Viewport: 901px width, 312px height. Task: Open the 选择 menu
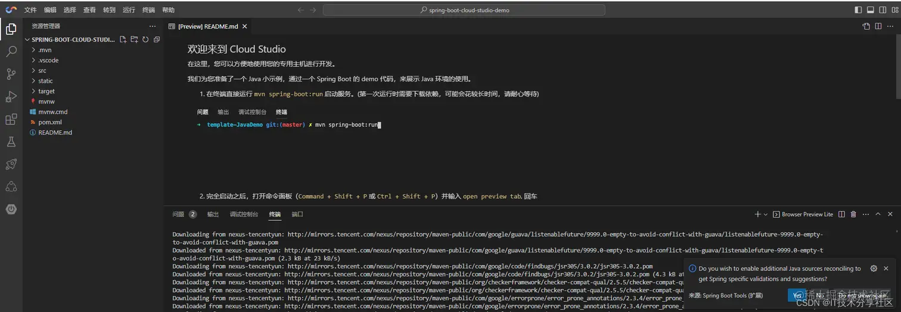[x=70, y=10]
